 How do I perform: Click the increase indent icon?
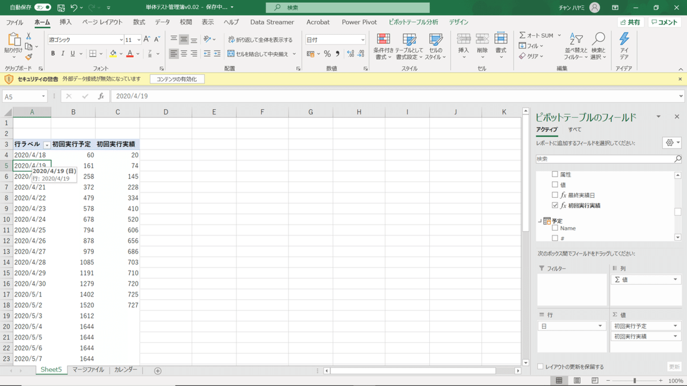tap(218, 54)
